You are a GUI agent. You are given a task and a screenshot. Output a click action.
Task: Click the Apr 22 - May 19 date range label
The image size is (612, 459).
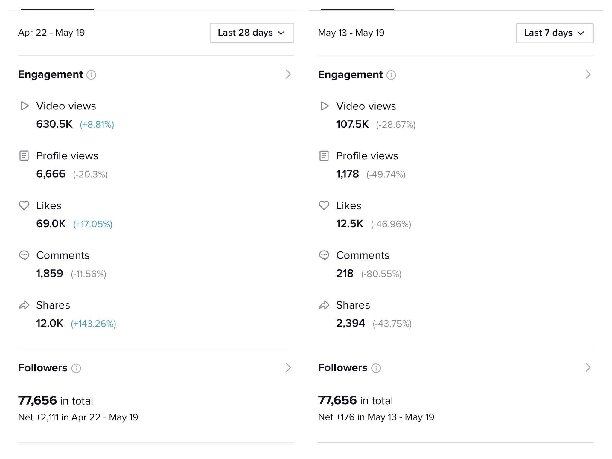point(51,33)
